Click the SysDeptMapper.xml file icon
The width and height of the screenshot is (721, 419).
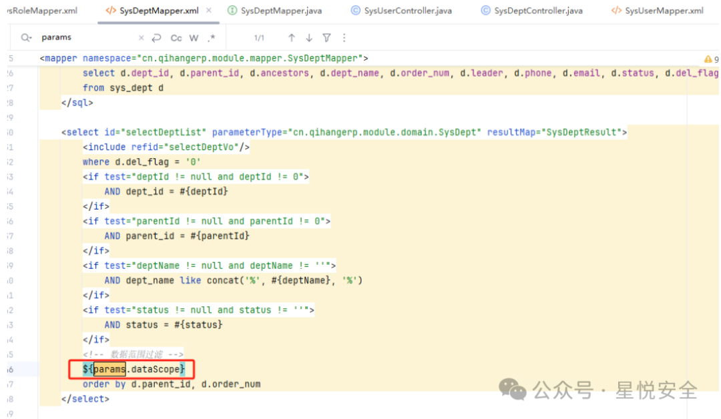(111, 10)
